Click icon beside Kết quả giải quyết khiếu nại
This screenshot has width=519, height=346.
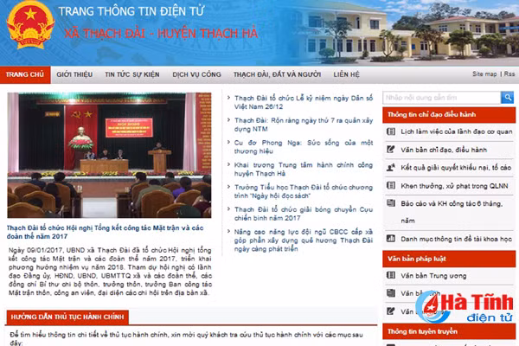click(391, 167)
